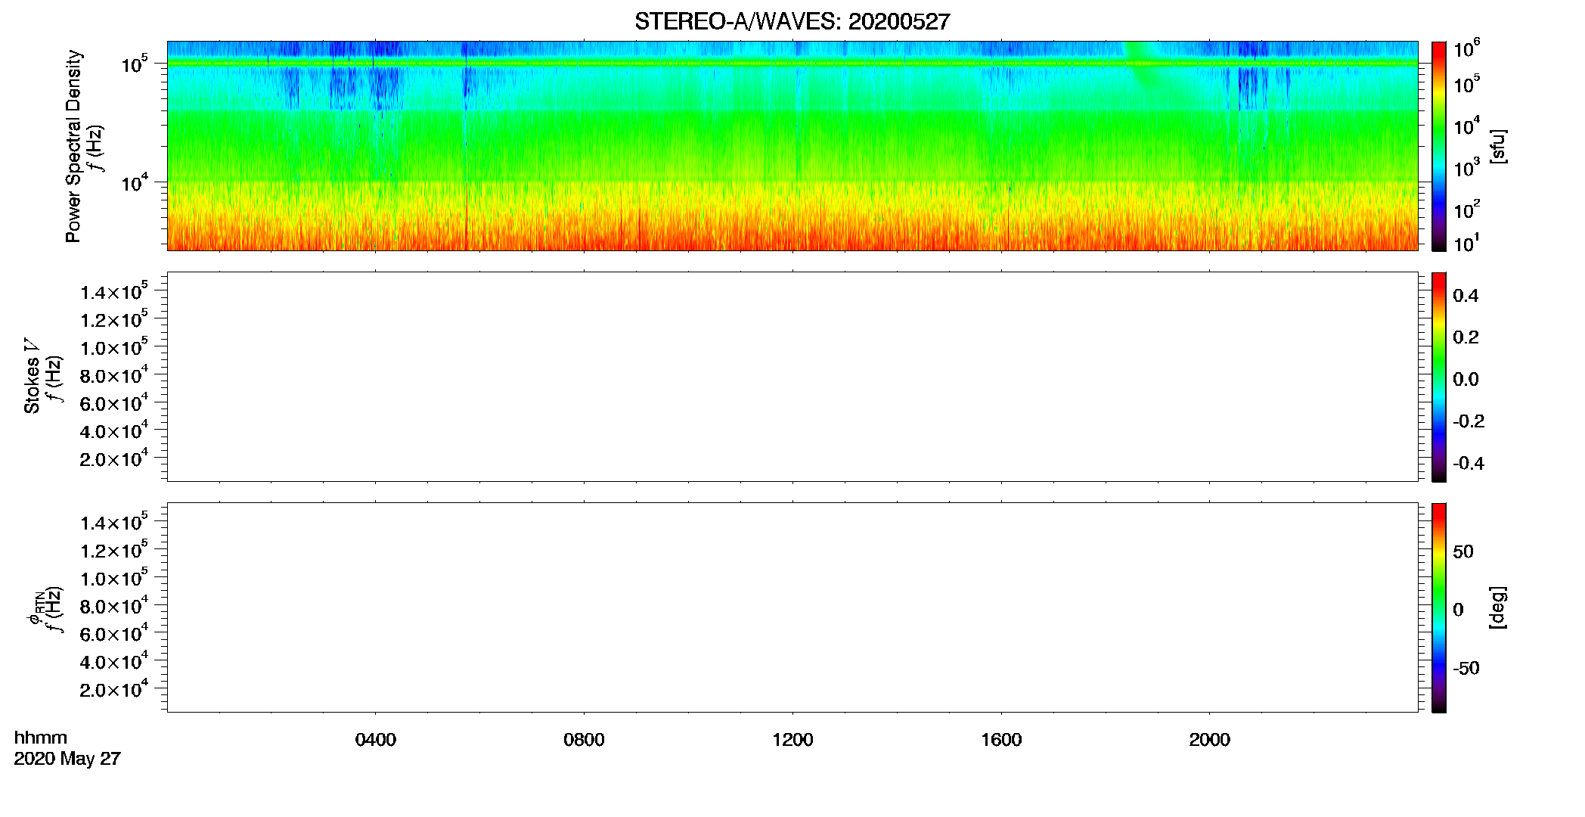Click the Stokes V colorbar
This screenshot has height=817, width=1585.
(1438, 377)
